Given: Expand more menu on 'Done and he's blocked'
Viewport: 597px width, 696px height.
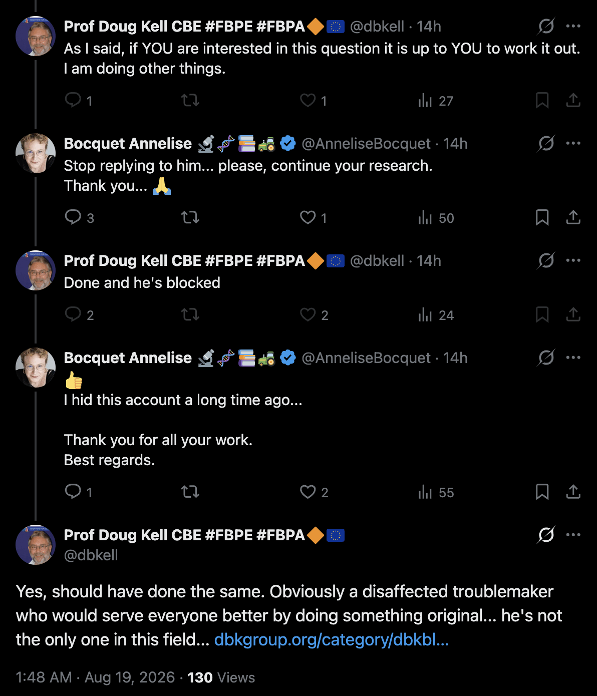Looking at the screenshot, I should coord(573,260).
